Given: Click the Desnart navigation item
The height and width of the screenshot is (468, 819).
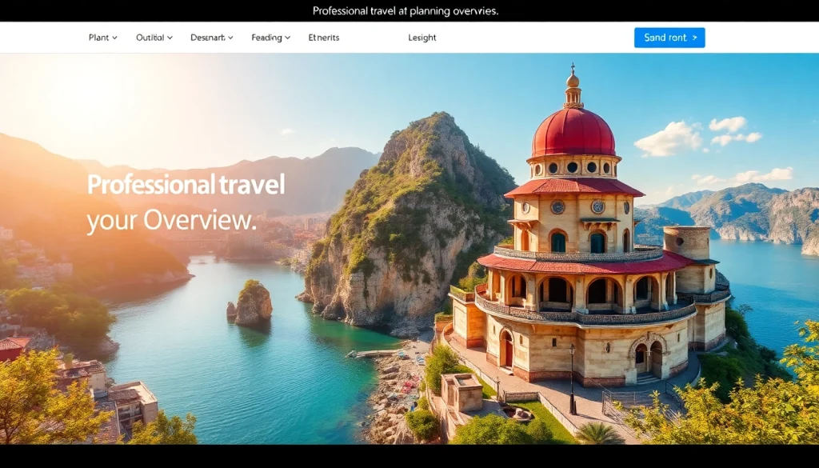Looking at the screenshot, I should click(207, 38).
